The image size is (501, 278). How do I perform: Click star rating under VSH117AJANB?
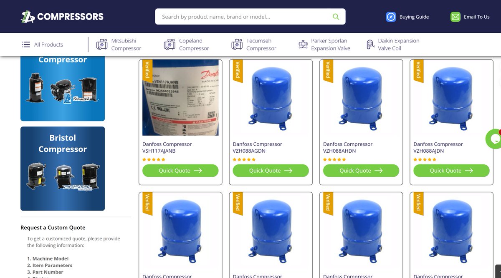click(154, 159)
